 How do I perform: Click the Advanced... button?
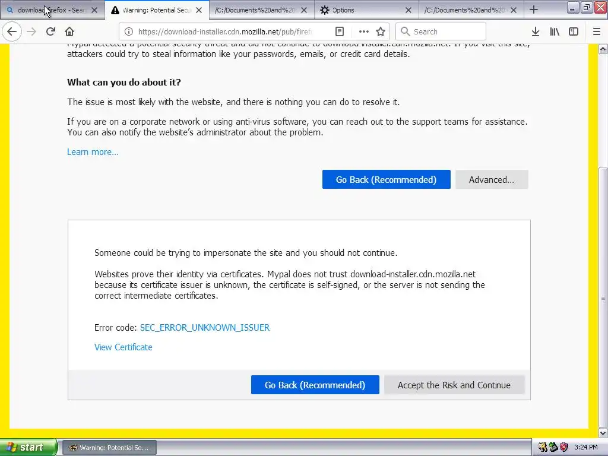pos(492,179)
